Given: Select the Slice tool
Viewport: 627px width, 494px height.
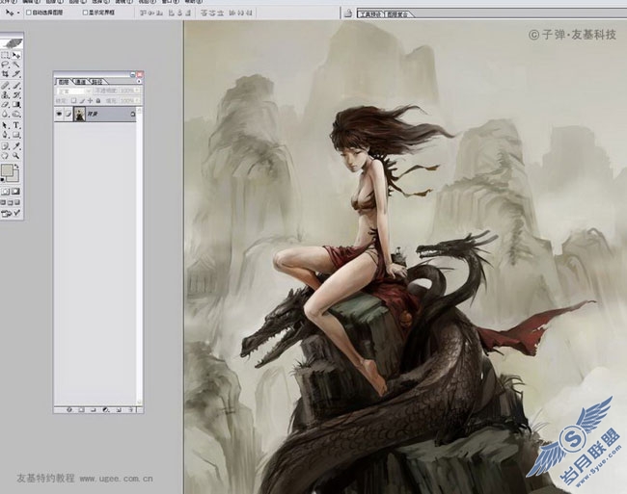Looking at the screenshot, I should pyautogui.click(x=16, y=74).
